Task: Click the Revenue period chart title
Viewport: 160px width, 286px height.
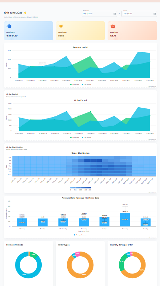Action: point(80,47)
